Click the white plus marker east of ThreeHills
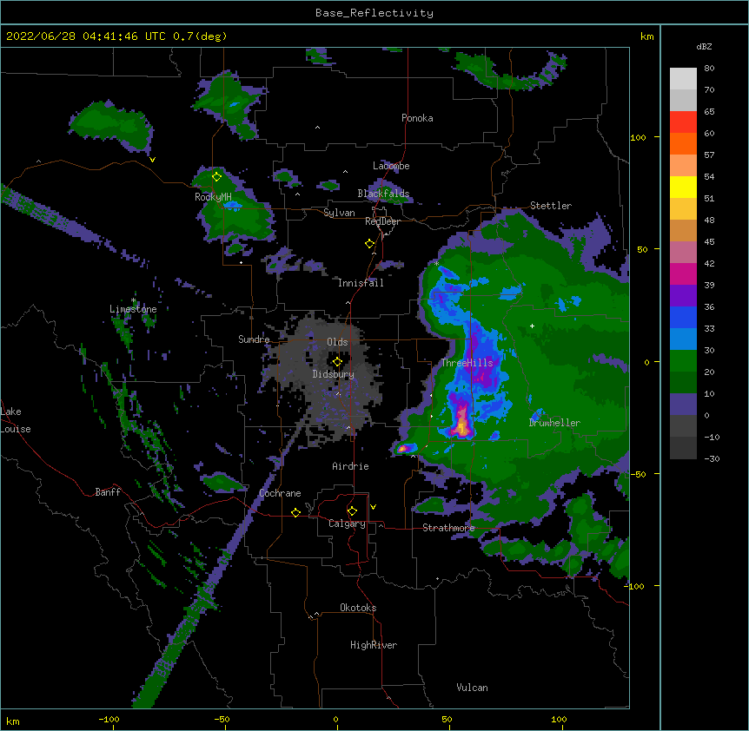 click(x=532, y=326)
